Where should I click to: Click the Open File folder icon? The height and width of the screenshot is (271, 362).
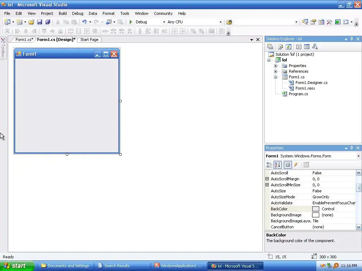[31, 22]
